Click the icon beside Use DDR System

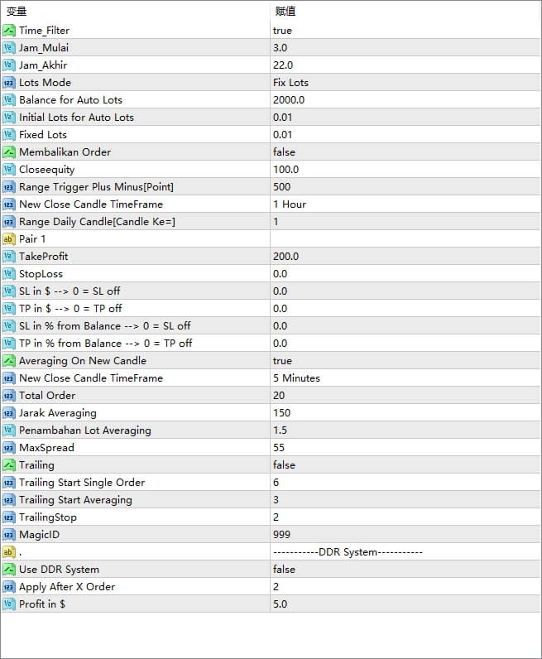[9, 570]
